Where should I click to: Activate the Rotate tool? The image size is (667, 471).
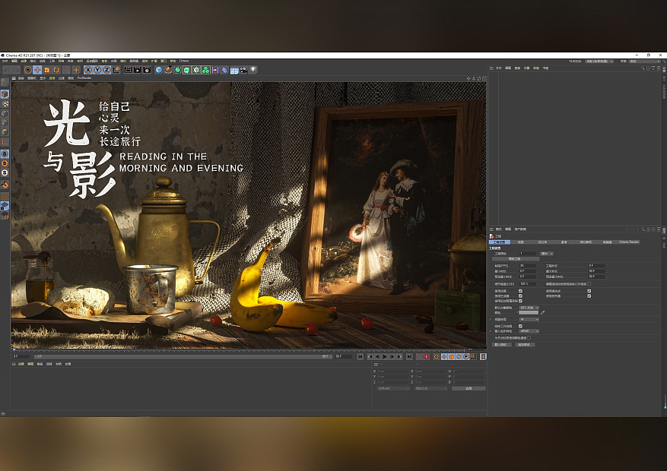point(55,68)
